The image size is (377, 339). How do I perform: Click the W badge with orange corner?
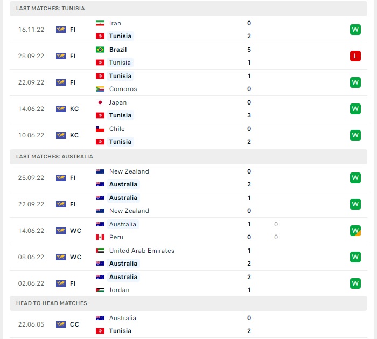coord(355,231)
